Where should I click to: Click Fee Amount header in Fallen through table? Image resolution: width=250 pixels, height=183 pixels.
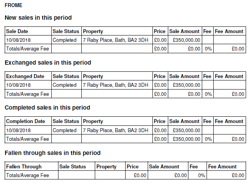[222, 166]
